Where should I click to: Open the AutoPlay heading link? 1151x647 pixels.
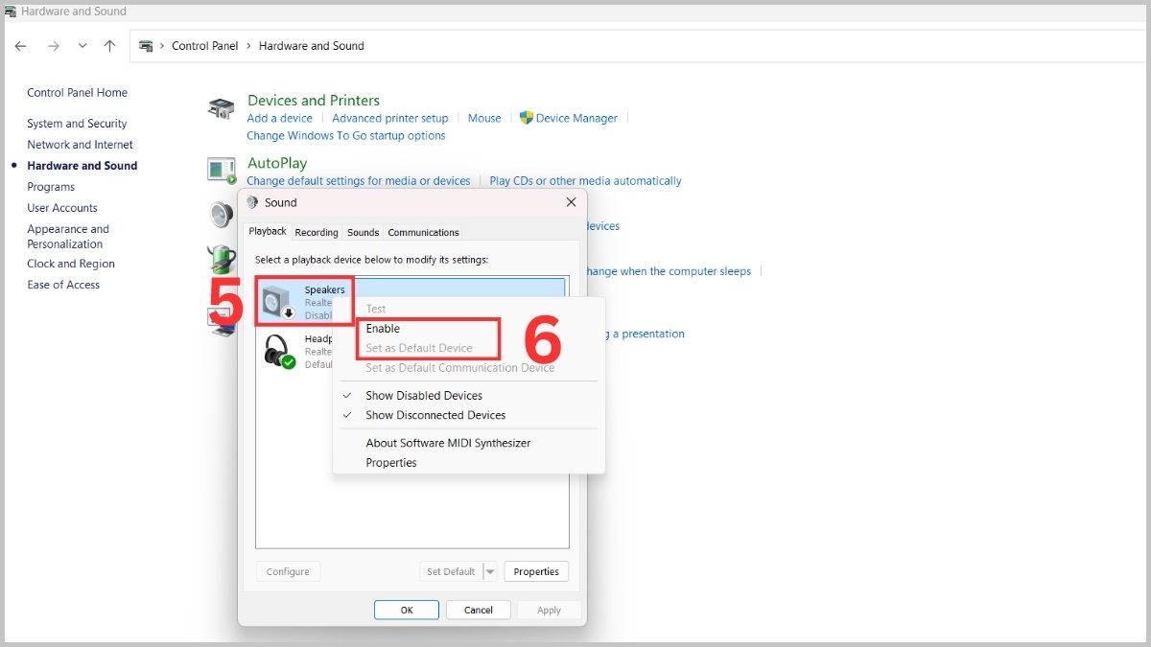pos(277,163)
